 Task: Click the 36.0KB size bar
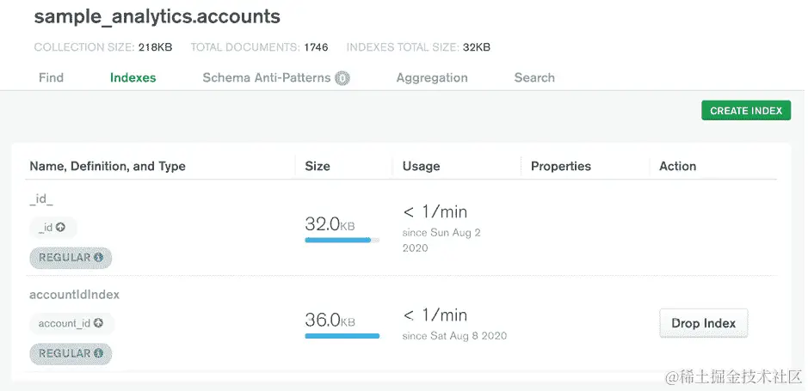tap(342, 336)
